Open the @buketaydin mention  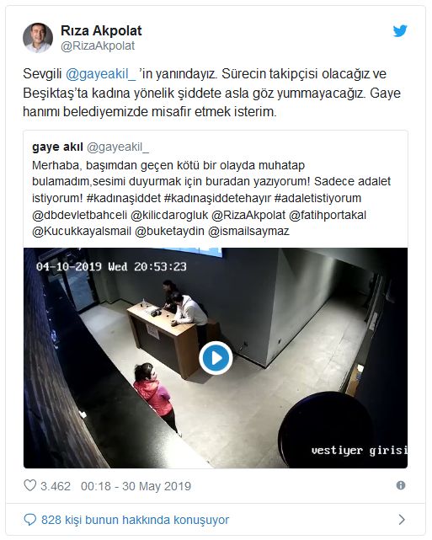(x=170, y=231)
